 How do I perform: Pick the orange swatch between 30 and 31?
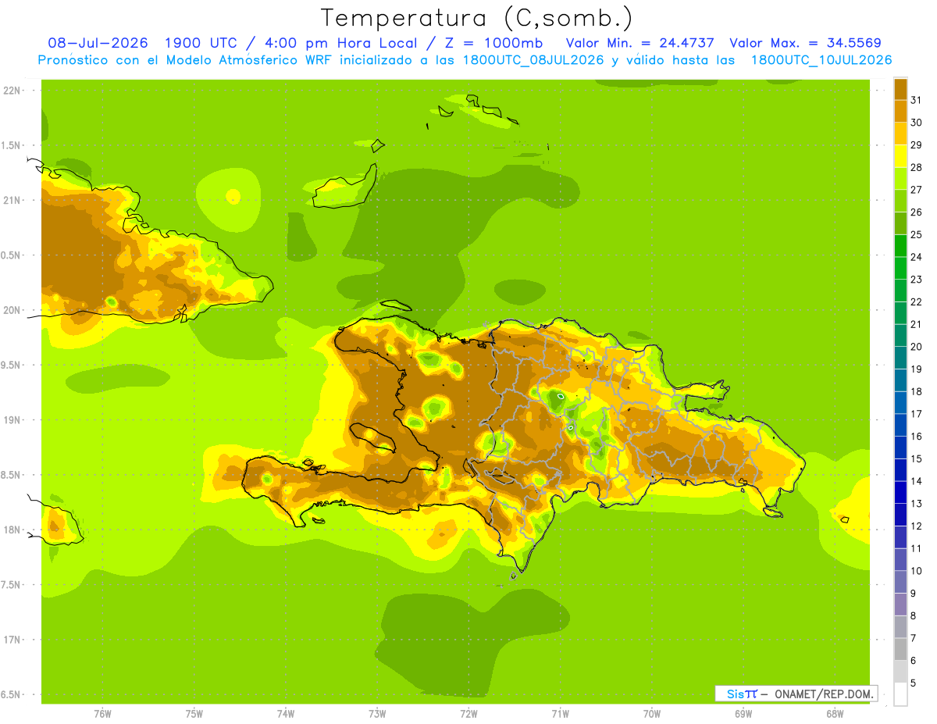coord(900,111)
